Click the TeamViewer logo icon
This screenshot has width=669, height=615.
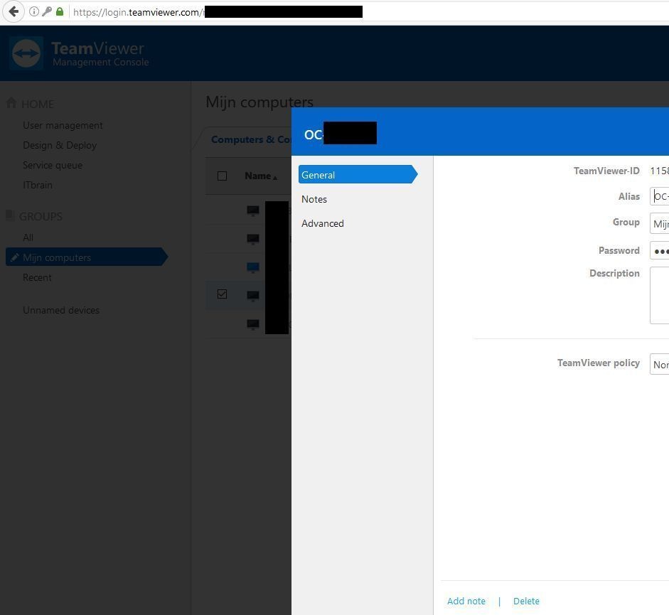(x=26, y=53)
